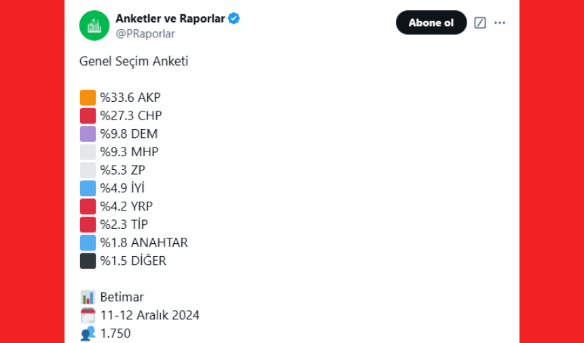Image resolution: width=584 pixels, height=343 pixels.
Task: Click the red square beside CHP
Action: pos(88,116)
